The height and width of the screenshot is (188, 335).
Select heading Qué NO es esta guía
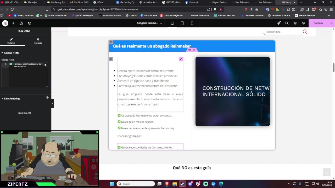coord(192,168)
